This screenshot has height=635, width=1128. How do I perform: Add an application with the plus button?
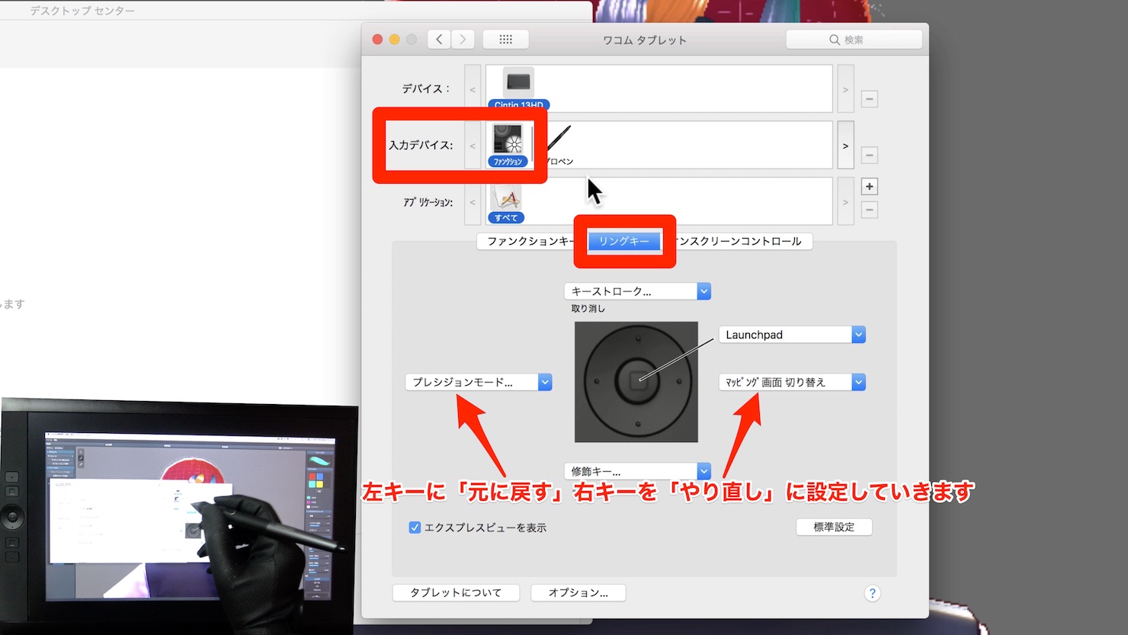(869, 187)
